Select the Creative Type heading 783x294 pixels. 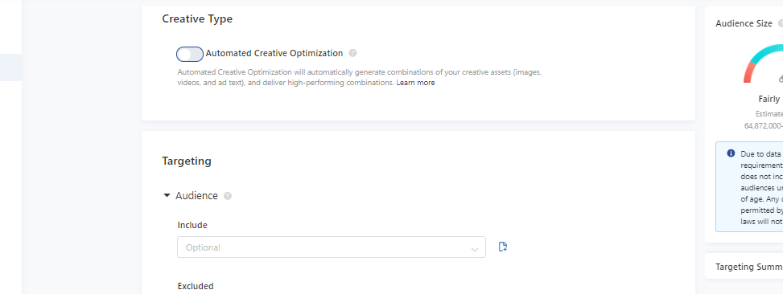pyautogui.click(x=197, y=19)
